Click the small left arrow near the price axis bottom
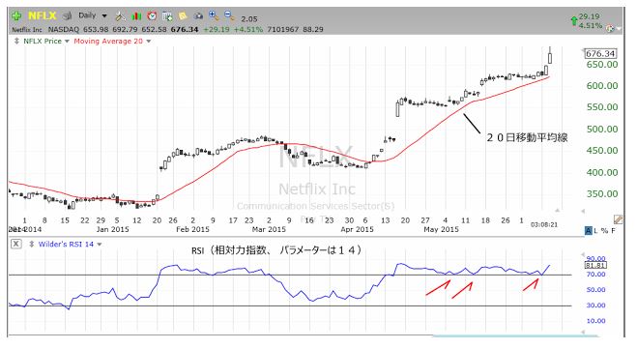Viewport: 637px width, 349px height. tap(583, 211)
